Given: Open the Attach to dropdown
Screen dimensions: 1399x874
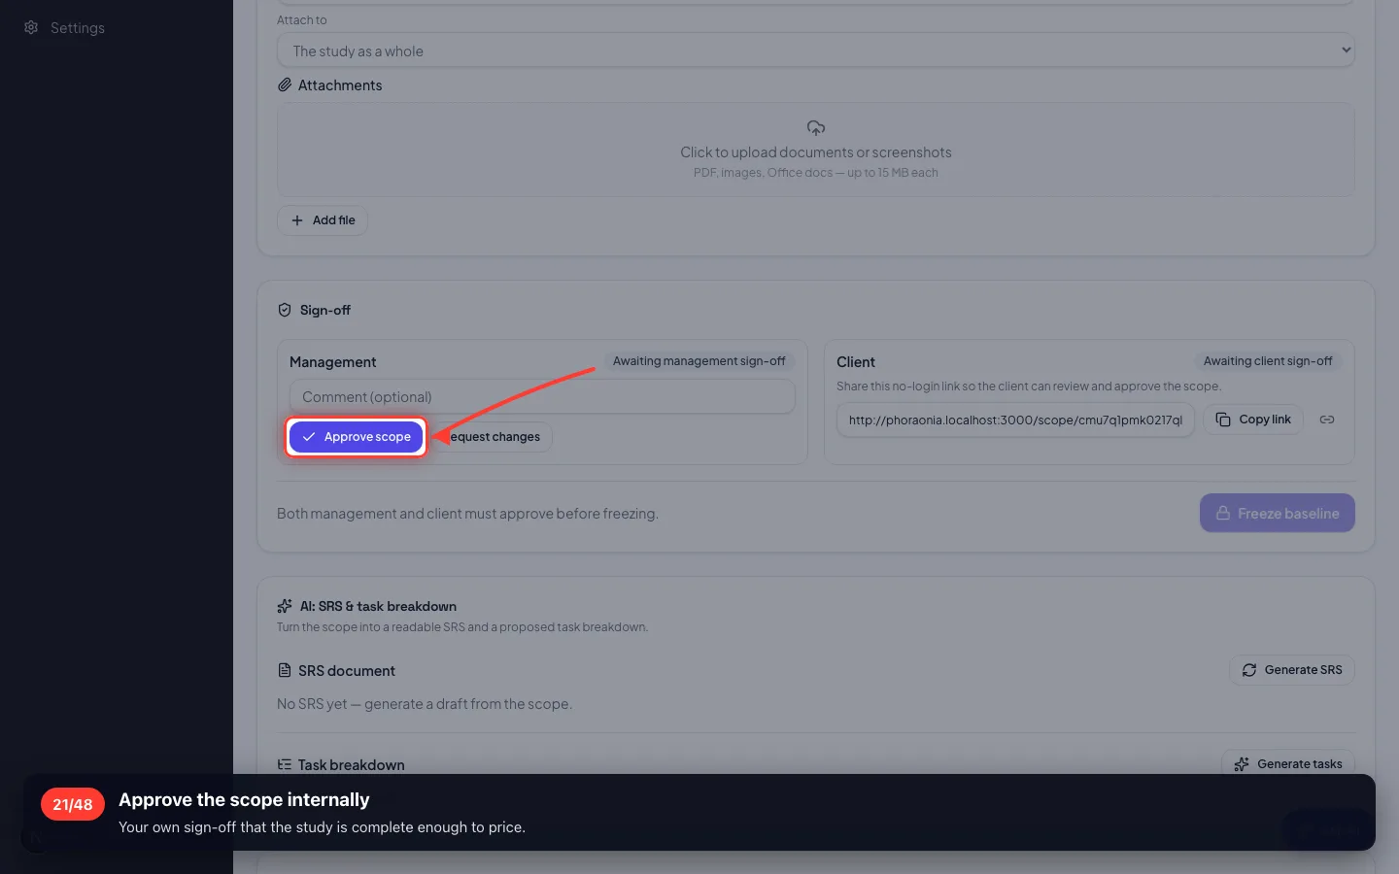Looking at the screenshot, I should click(x=816, y=50).
